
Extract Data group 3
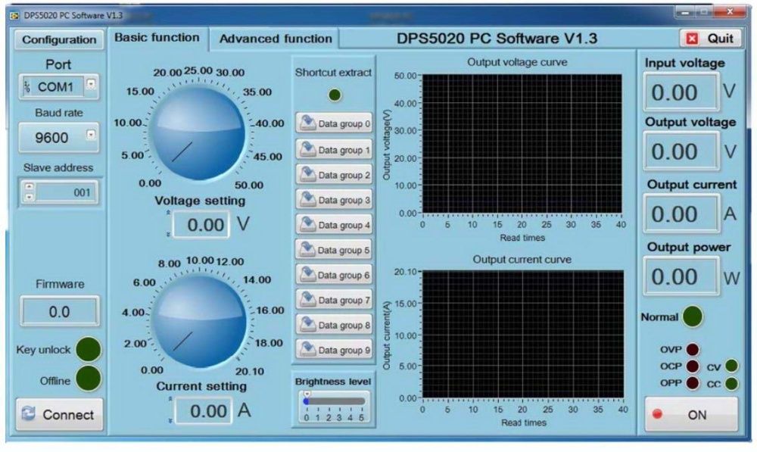coord(334,200)
